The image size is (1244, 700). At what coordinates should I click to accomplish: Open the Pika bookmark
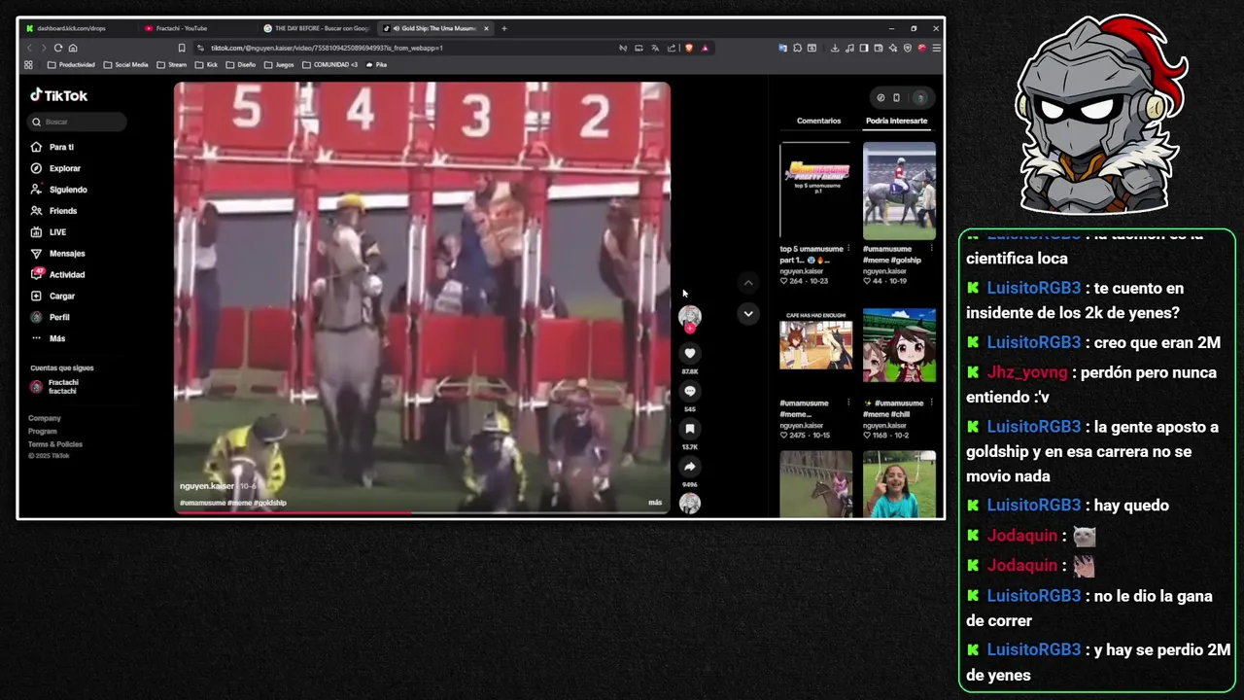(x=376, y=65)
